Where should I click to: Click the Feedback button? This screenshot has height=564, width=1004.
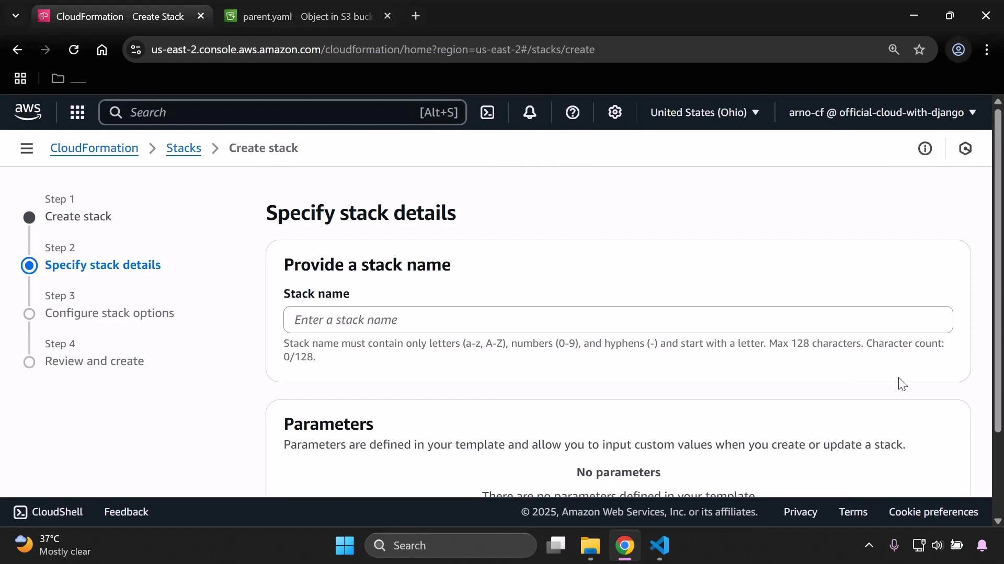tap(125, 512)
